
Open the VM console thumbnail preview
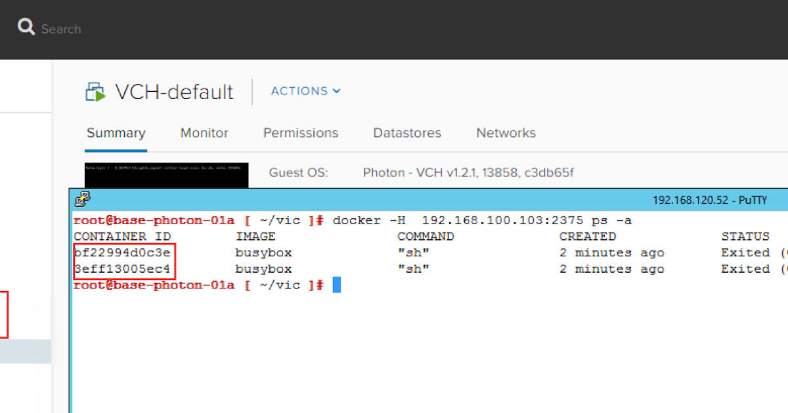coord(166,174)
